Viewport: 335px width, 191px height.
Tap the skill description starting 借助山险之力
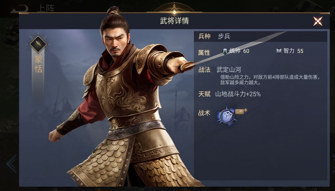point(270,80)
